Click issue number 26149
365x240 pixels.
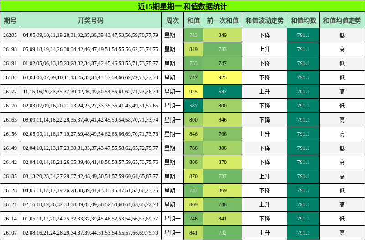click(10, 148)
